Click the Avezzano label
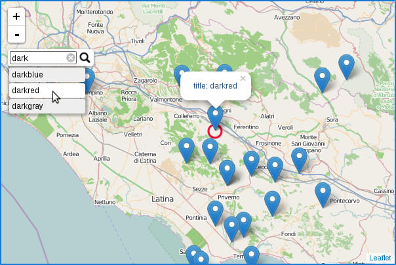Screen dimensions: 396x265 [x=287, y=18]
